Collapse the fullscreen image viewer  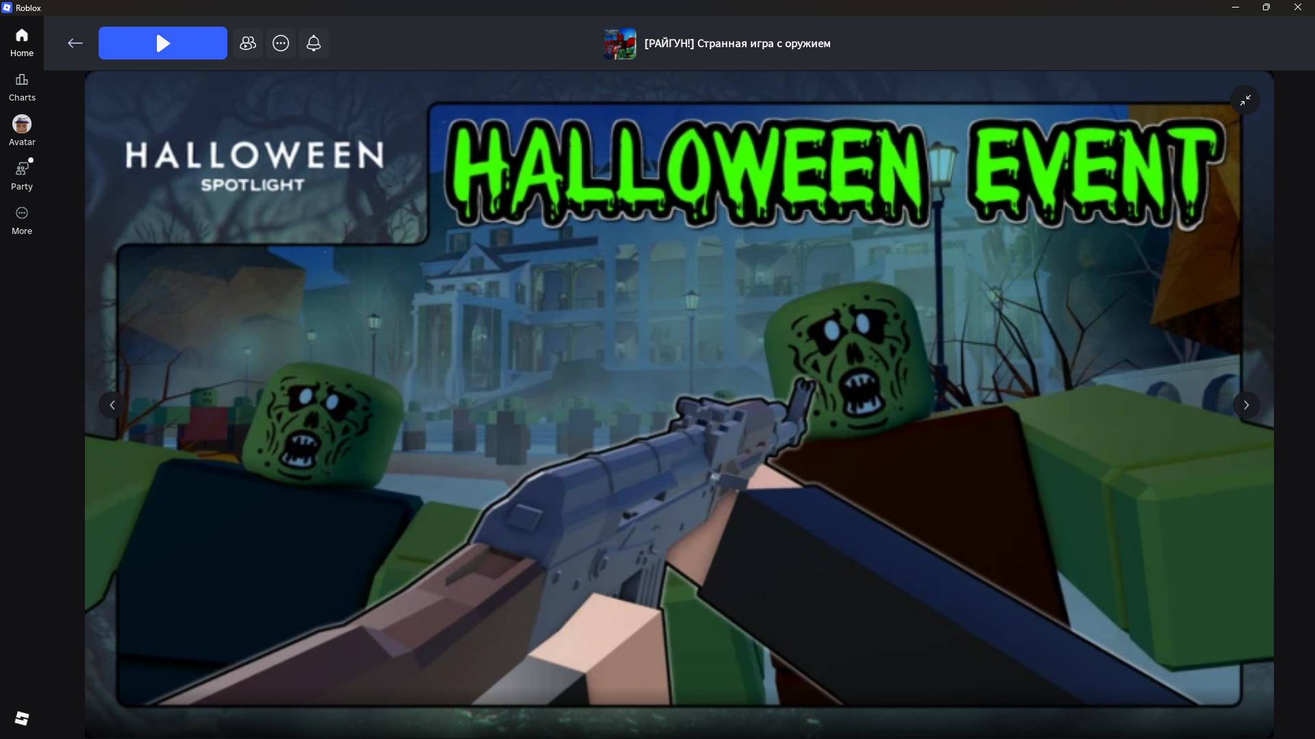click(1245, 100)
